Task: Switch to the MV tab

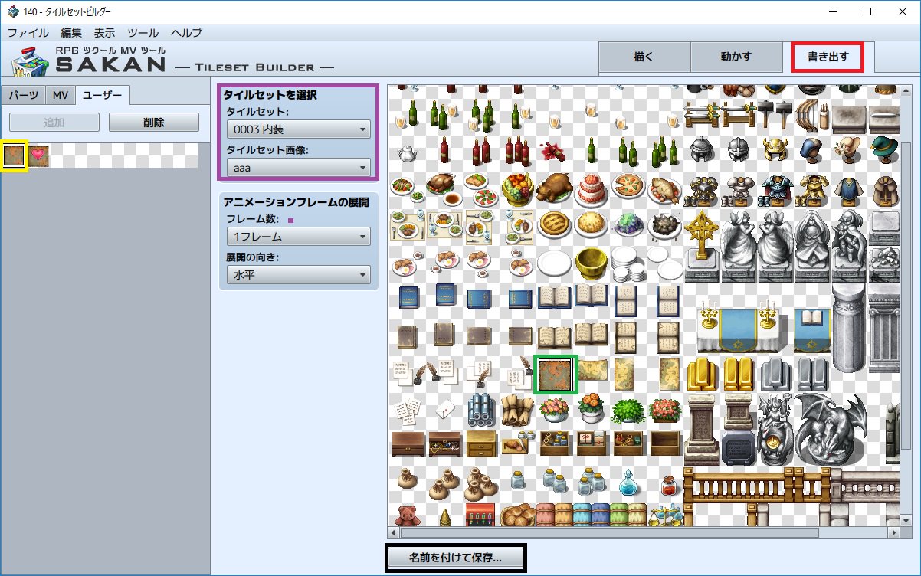Action: [x=60, y=96]
